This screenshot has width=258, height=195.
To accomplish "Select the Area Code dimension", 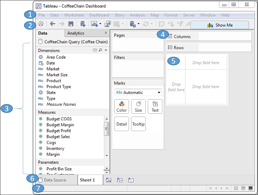I will [56, 57].
